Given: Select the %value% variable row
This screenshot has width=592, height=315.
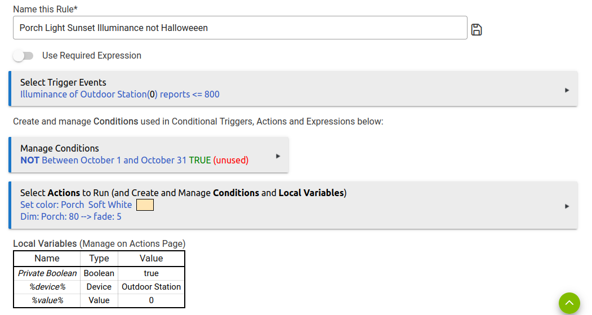Looking at the screenshot, I should 99,300.
